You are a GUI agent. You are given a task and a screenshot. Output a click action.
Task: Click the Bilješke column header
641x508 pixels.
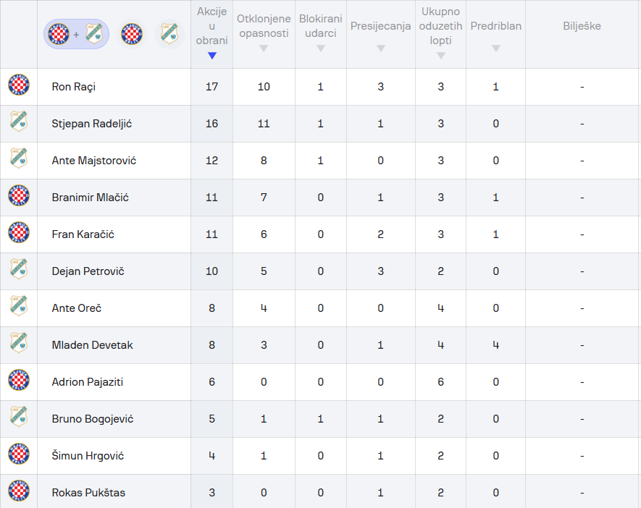click(x=582, y=26)
